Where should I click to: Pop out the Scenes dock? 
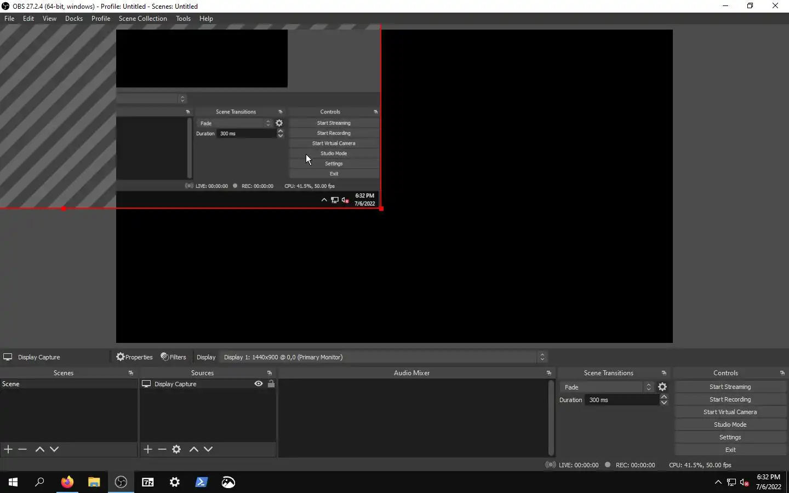point(130,373)
